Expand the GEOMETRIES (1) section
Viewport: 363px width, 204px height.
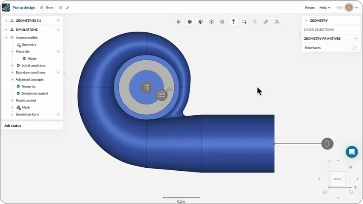coord(6,20)
